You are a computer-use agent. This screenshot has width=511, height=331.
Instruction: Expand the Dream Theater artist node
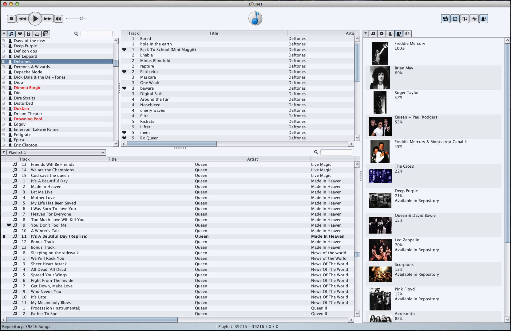pos(3,114)
